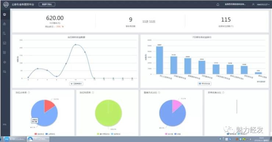Toggle the bar chart legend item
The width and height of the screenshot is (272, 142).
(x=204, y=83)
